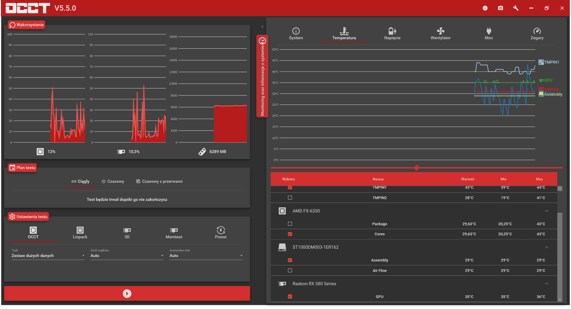
Task: Click the Wartość column header
Action: point(468,179)
